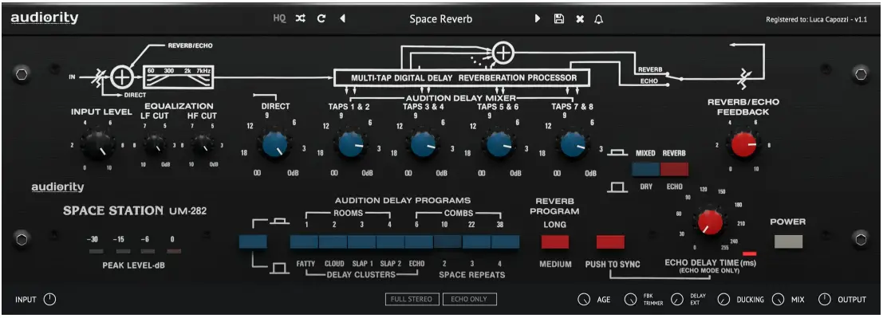The image size is (883, 318).
Task: Enable Echo Only mode
Action: pyautogui.click(x=470, y=300)
